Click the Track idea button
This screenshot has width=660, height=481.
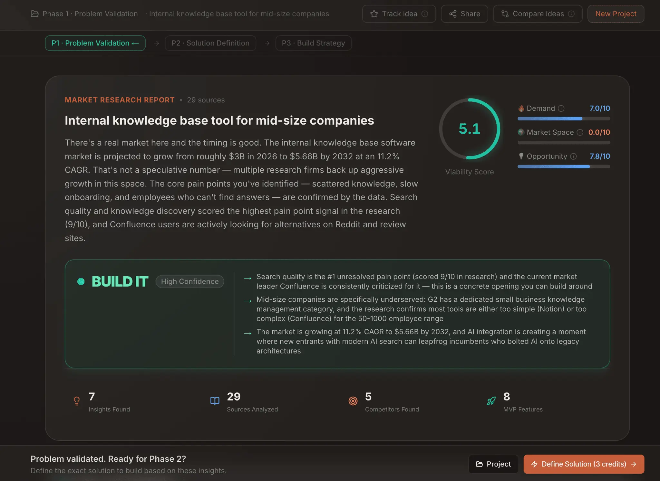coord(399,14)
